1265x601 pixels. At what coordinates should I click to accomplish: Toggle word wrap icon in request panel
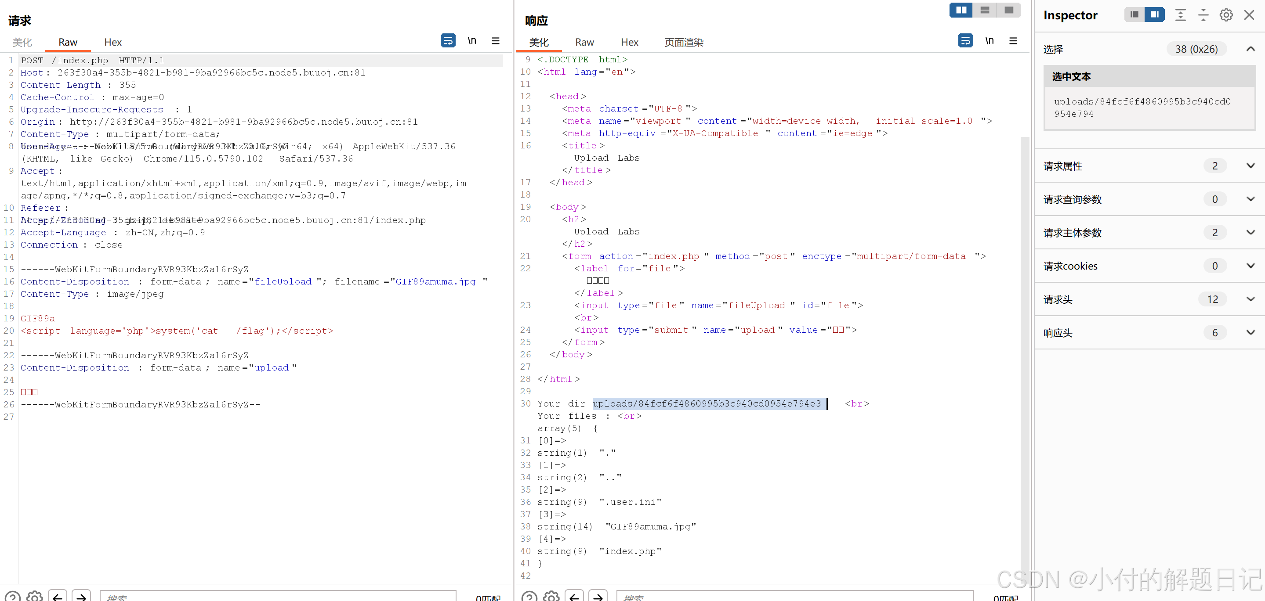click(x=447, y=41)
